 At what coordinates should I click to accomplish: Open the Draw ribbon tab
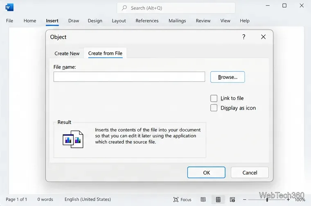point(74,20)
